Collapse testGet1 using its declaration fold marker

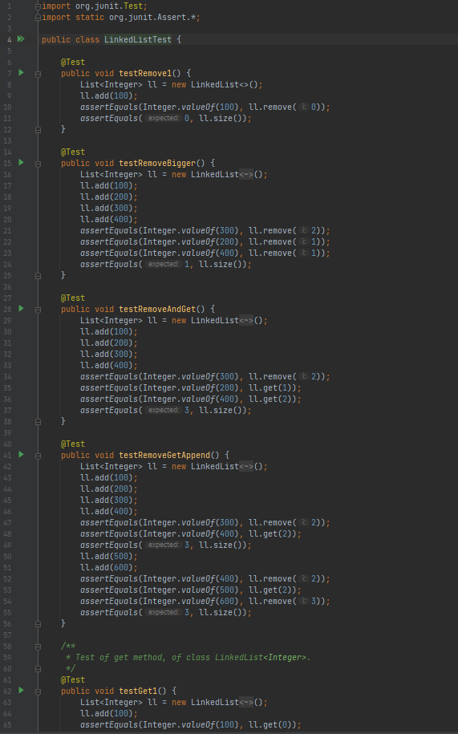pos(38,691)
